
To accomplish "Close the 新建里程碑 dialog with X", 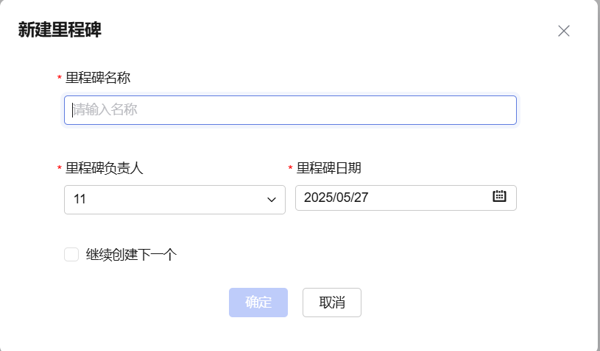I will pos(564,31).
